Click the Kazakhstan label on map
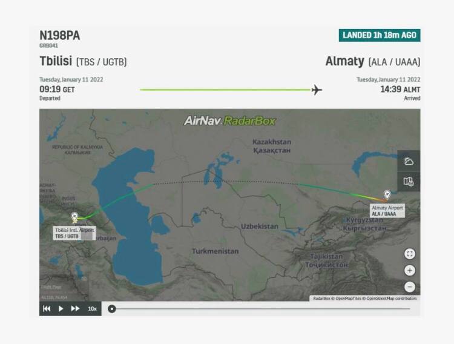The width and height of the screenshot is (454, 344). click(x=272, y=146)
